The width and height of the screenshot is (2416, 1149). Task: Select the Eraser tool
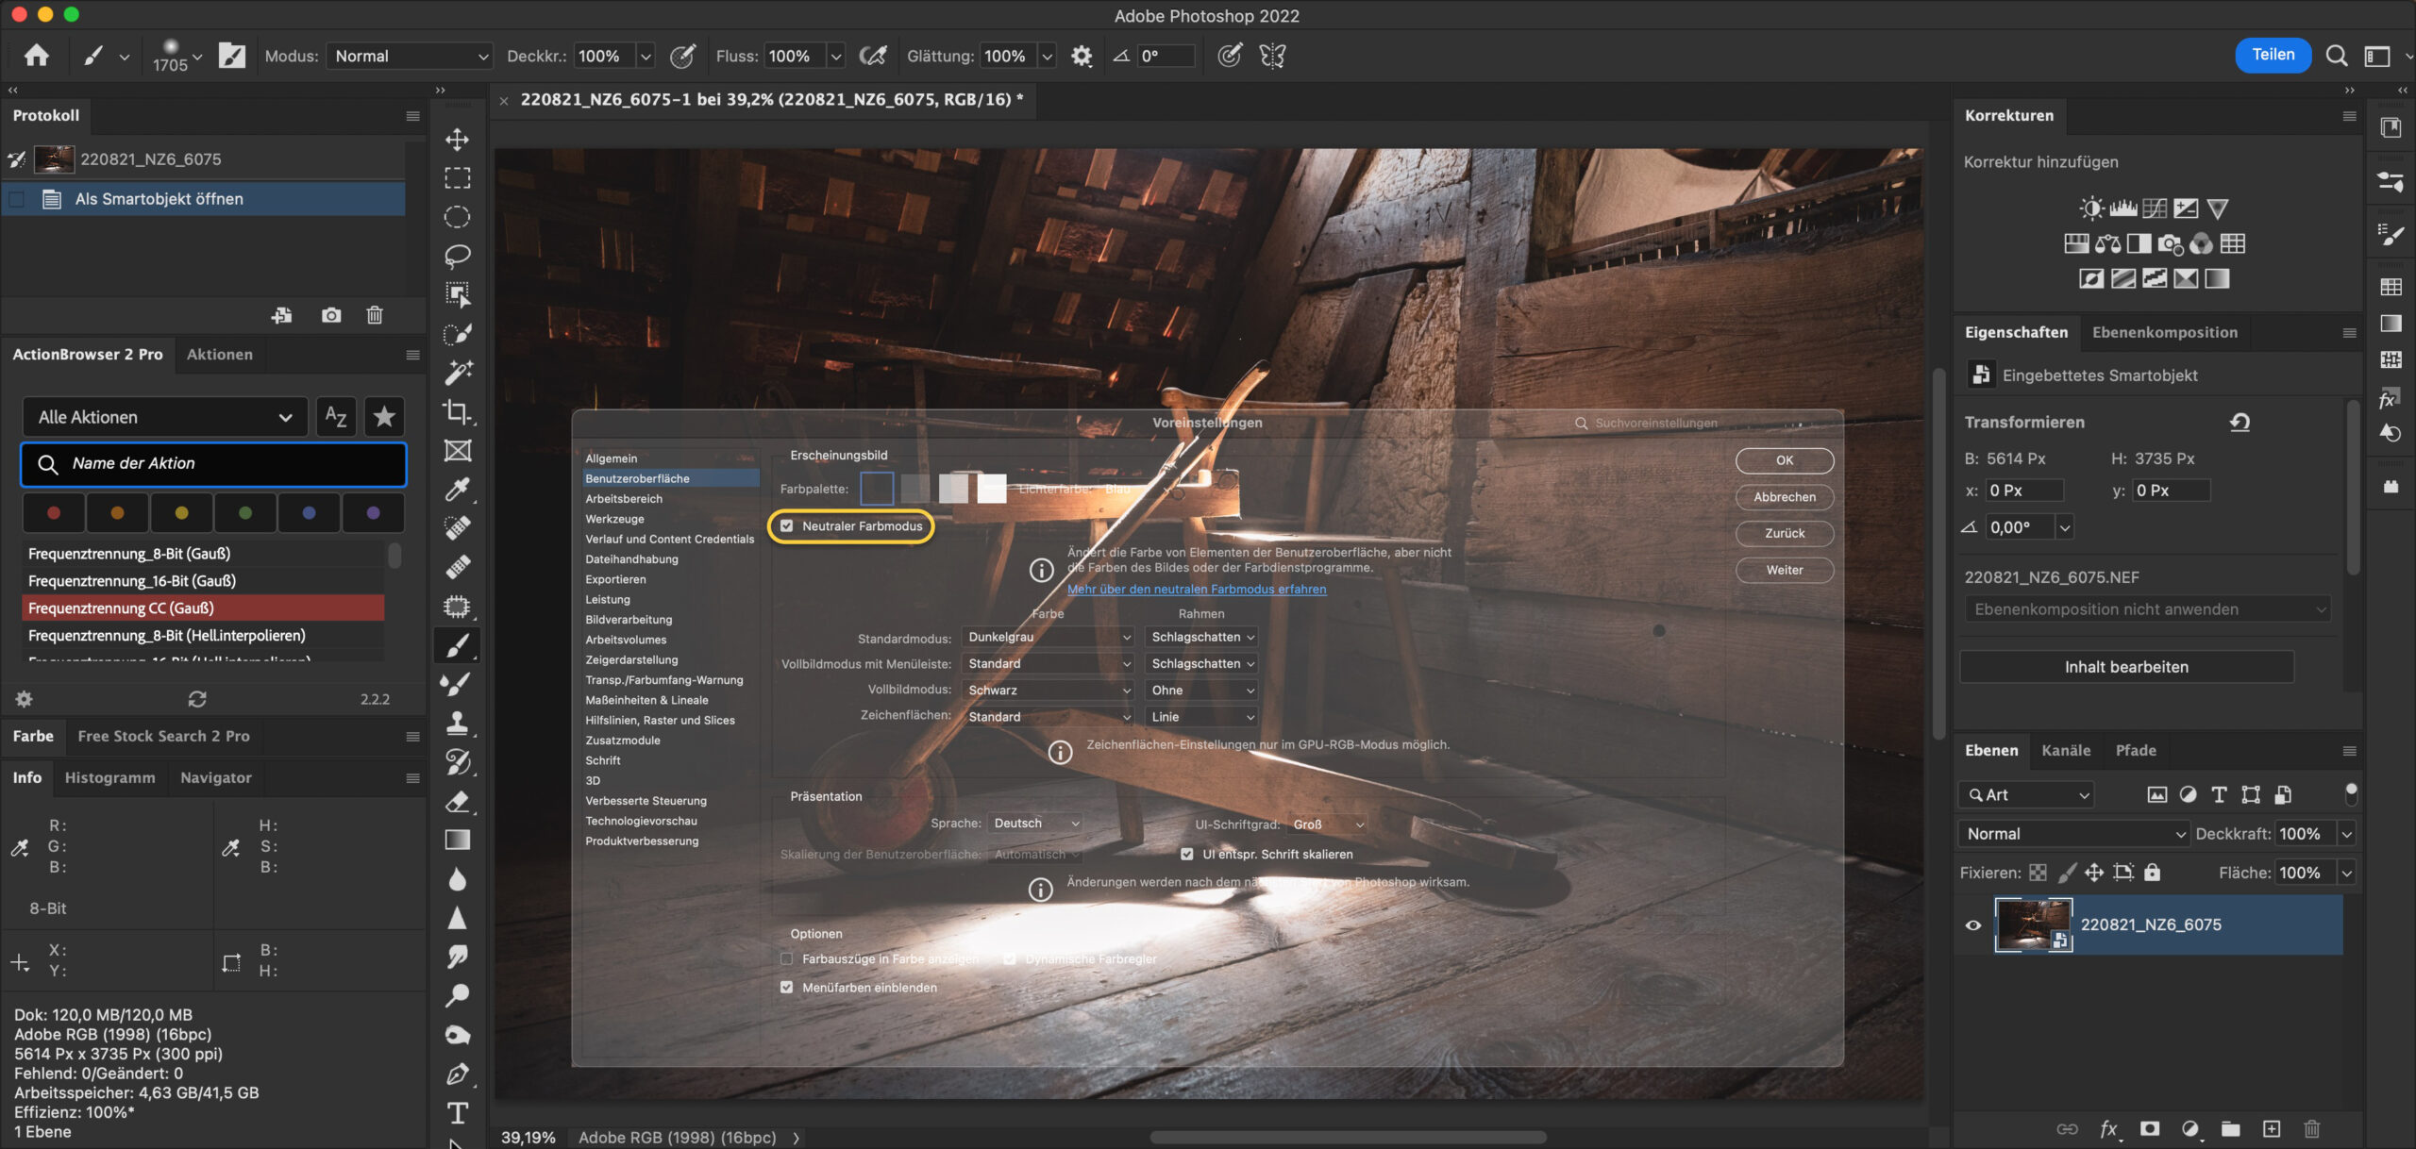(458, 801)
